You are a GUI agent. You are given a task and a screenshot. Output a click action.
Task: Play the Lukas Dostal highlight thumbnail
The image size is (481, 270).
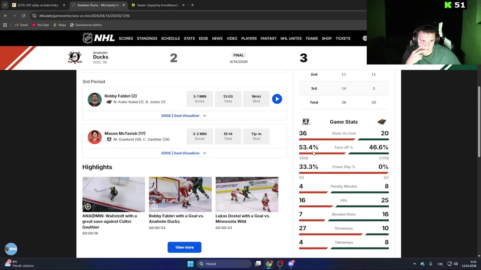[247, 195]
